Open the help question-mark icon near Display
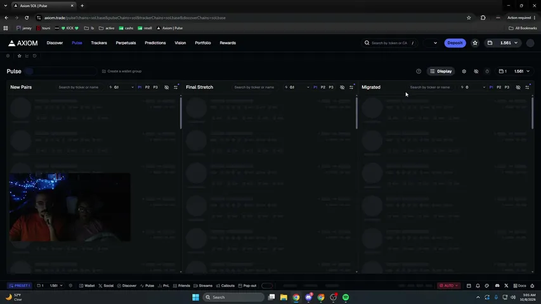The image size is (541, 304). tap(419, 72)
